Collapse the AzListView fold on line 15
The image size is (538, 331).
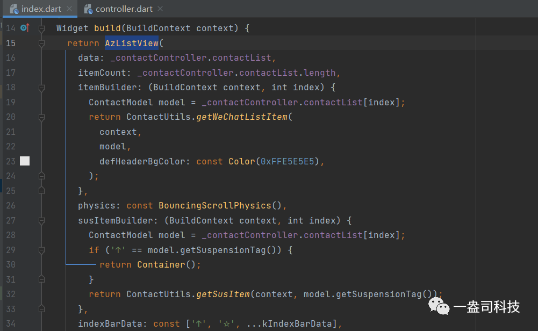coord(41,43)
